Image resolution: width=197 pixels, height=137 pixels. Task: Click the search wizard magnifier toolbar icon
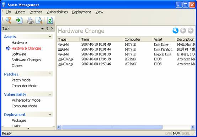click(8, 20)
